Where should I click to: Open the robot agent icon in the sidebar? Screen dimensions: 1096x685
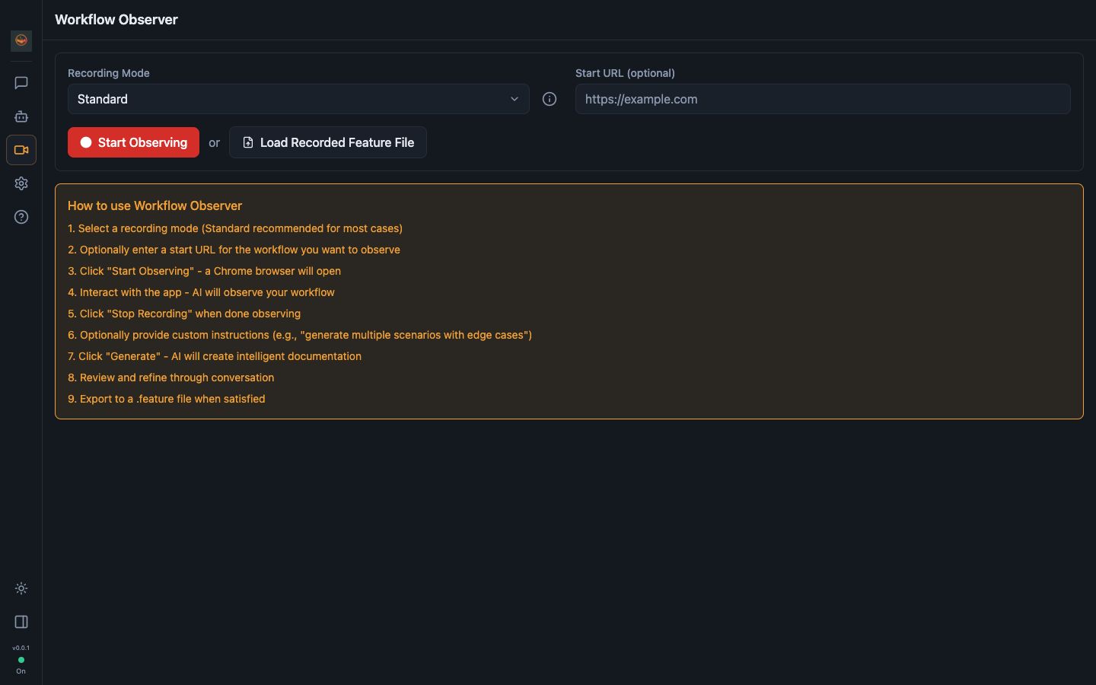(21, 116)
